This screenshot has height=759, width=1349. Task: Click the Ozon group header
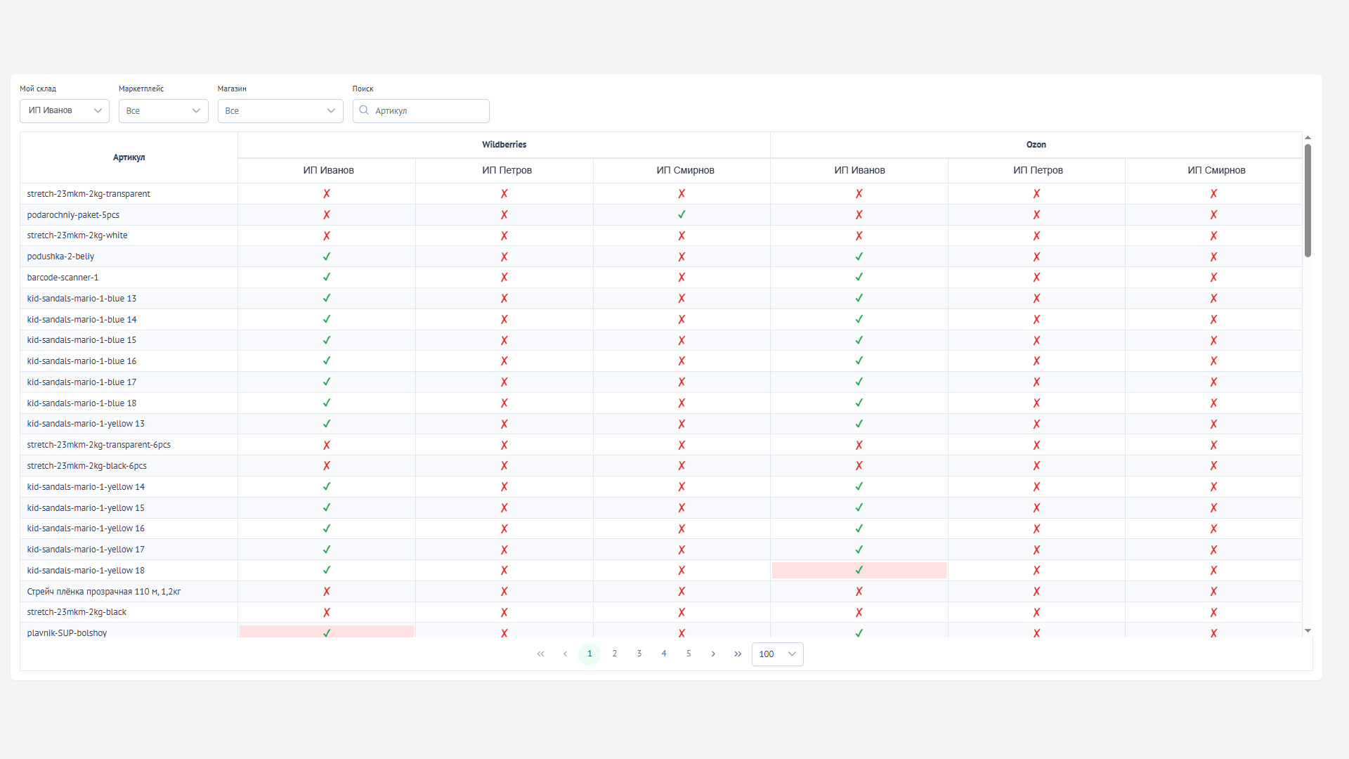1036,145
